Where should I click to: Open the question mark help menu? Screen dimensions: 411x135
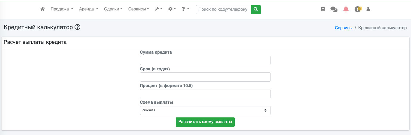click(x=185, y=9)
